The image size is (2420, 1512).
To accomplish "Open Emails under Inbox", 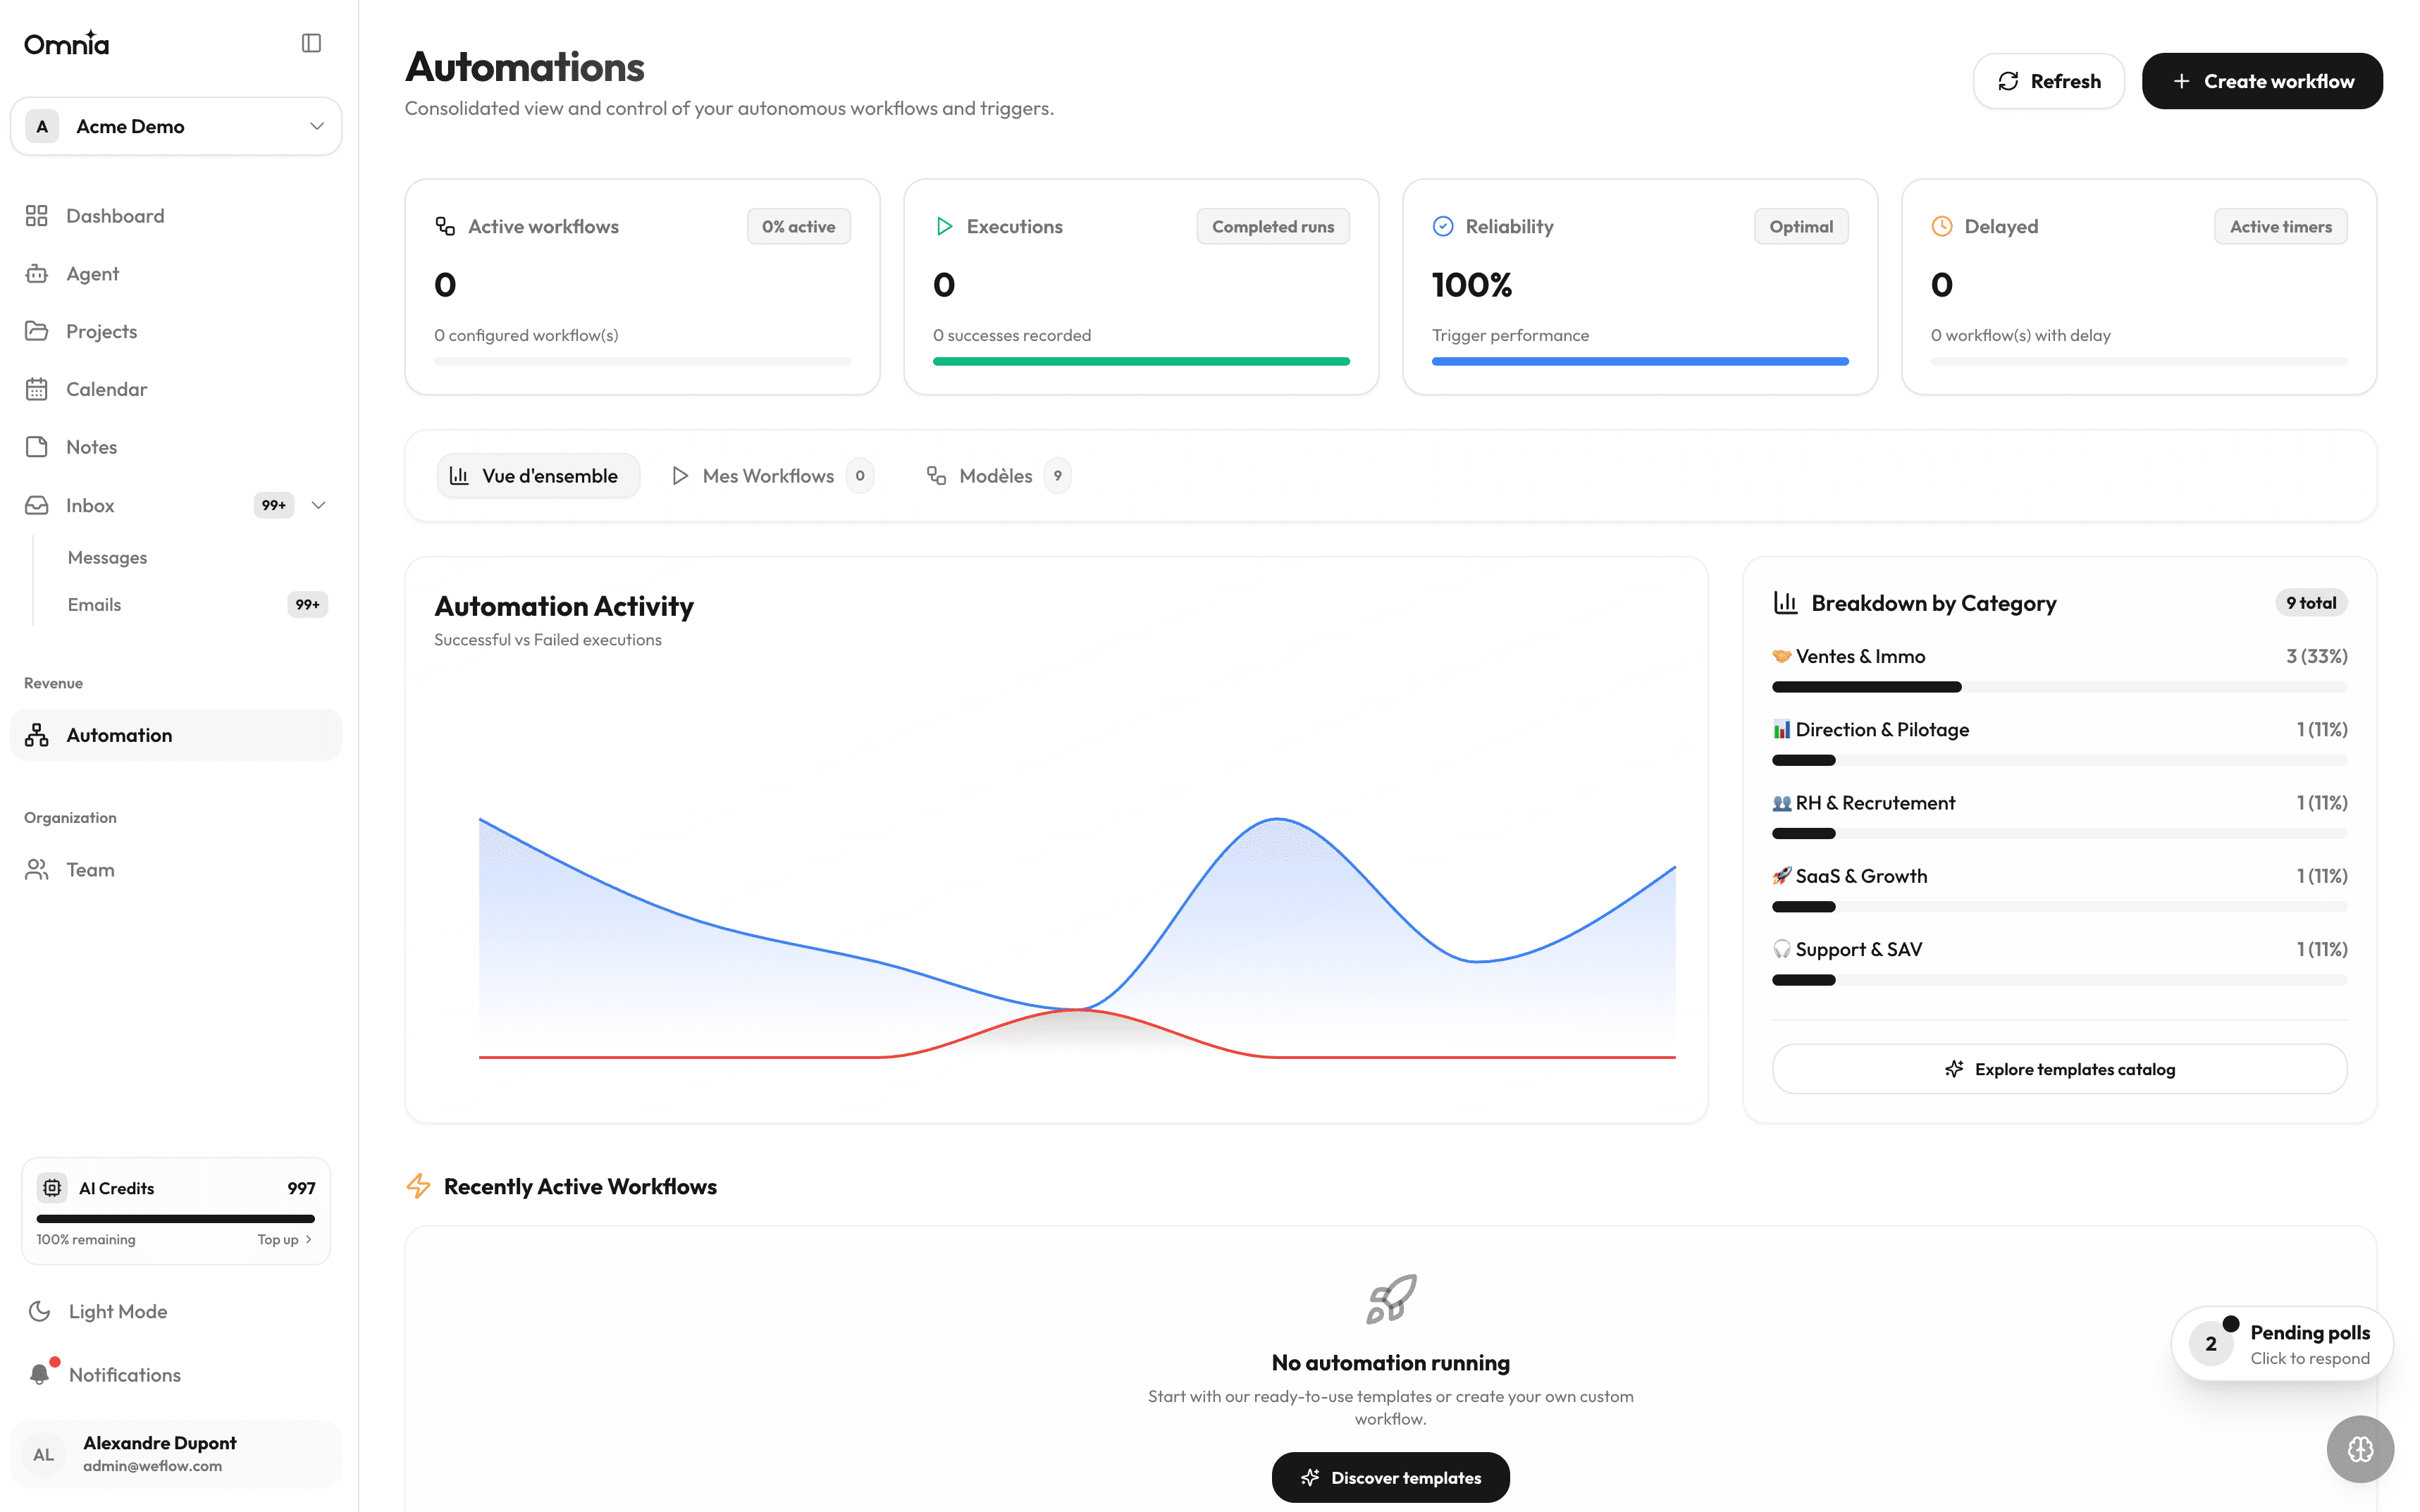I will [196, 604].
